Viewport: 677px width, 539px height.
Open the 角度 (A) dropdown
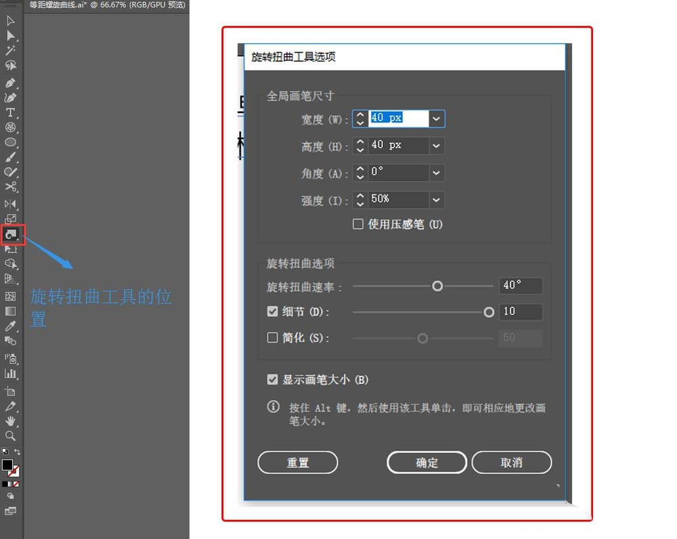click(x=437, y=173)
